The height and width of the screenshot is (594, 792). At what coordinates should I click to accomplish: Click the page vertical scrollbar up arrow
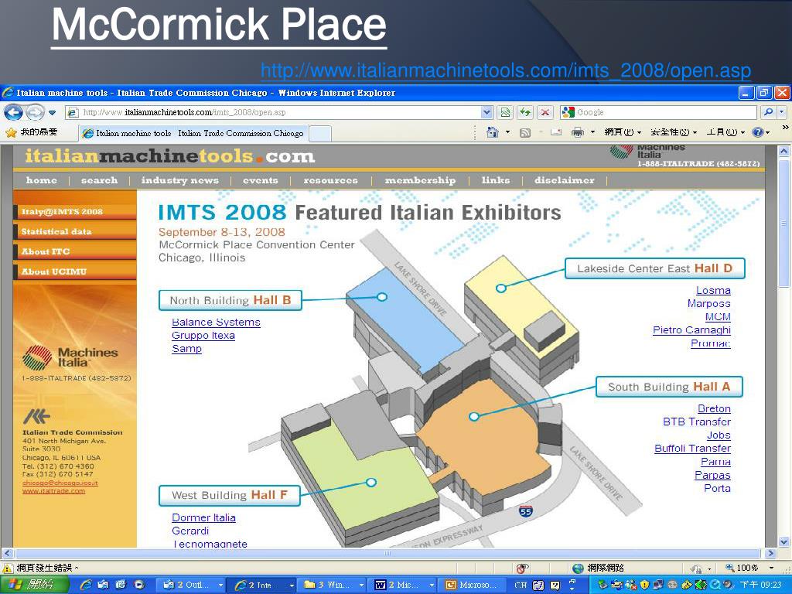click(x=783, y=151)
